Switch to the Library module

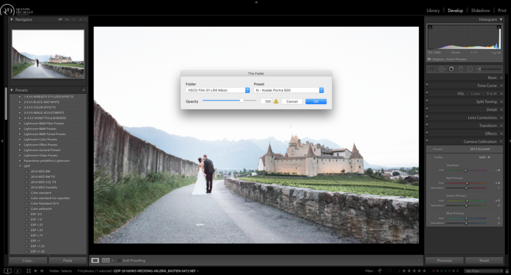coord(433,10)
